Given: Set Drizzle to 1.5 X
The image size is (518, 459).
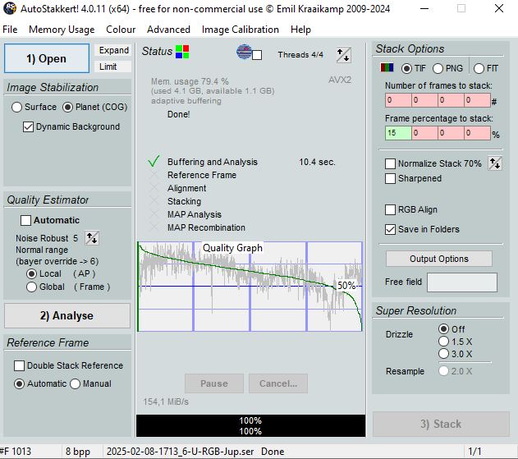Looking at the screenshot, I should [456, 342].
